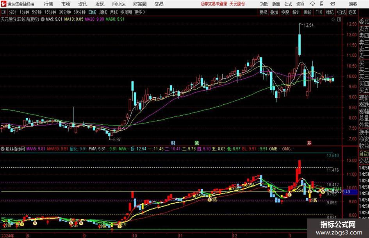Open the 交易 menu
Viewport: 369px width, 238px height.
(159, 4)
